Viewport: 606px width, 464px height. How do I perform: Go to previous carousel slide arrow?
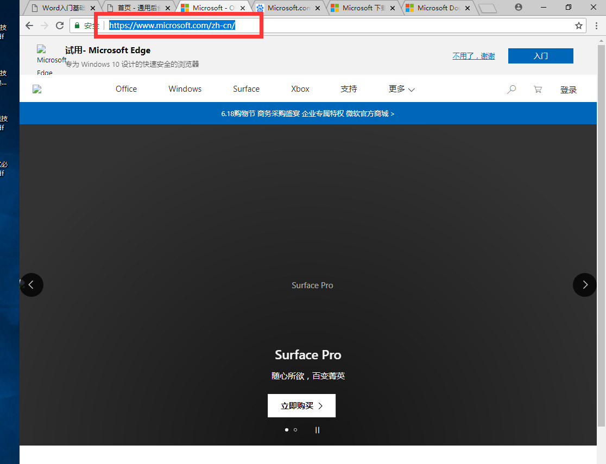(x=31, y=284)
